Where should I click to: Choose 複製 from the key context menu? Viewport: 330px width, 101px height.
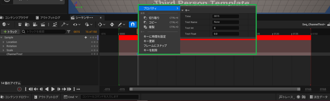[x=159, y=27]
